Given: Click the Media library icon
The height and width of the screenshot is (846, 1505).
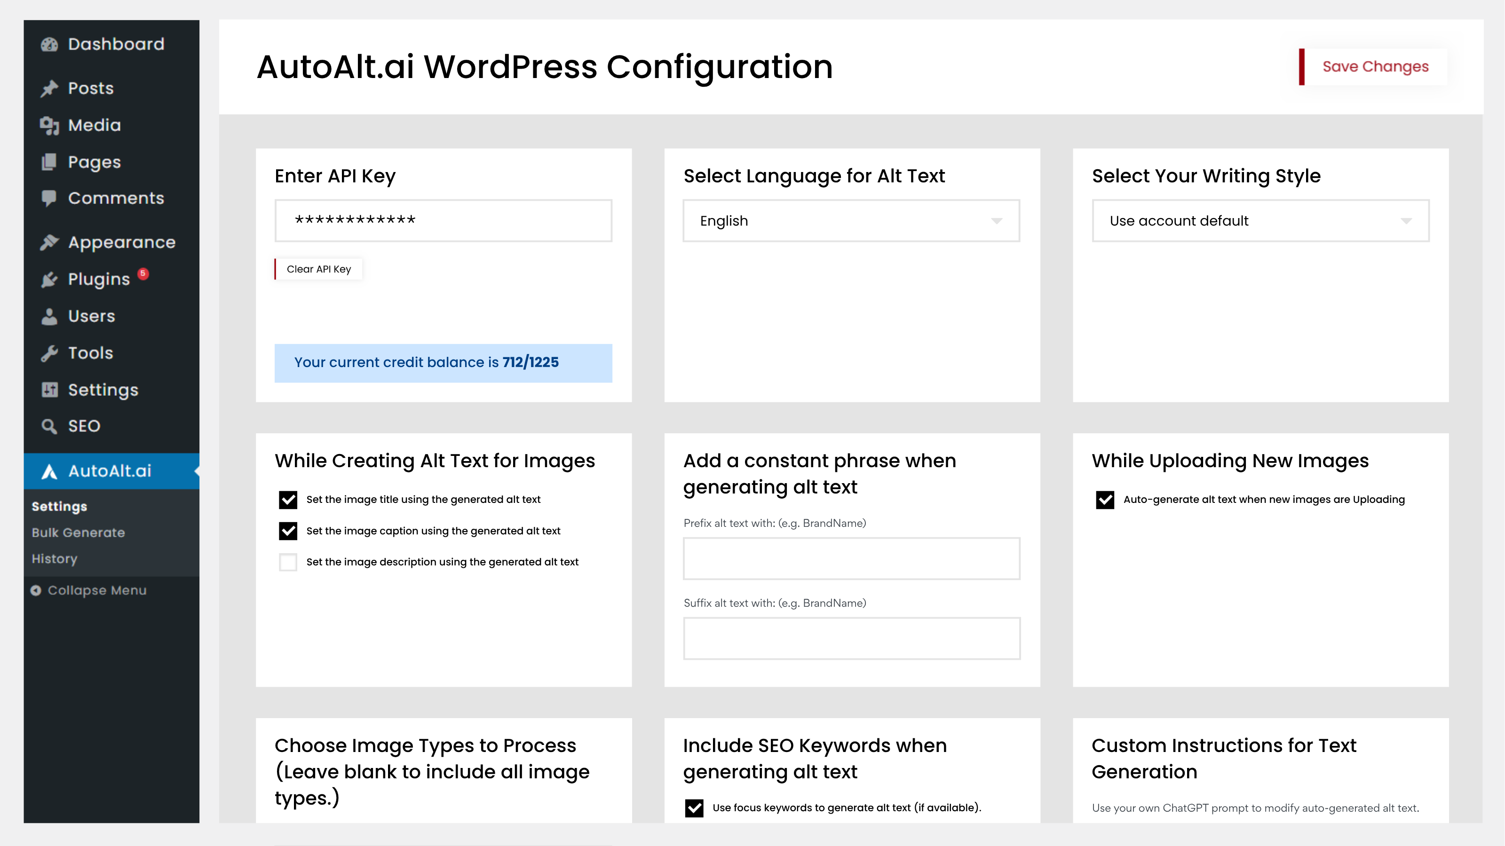Looking at the screenshot, I should click(50, 125).
